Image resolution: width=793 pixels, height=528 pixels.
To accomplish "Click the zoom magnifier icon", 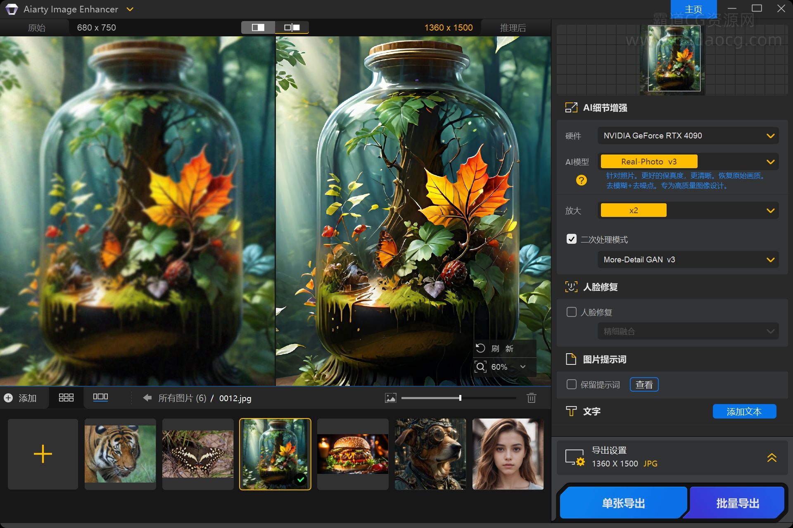I will tap(480, 367).
